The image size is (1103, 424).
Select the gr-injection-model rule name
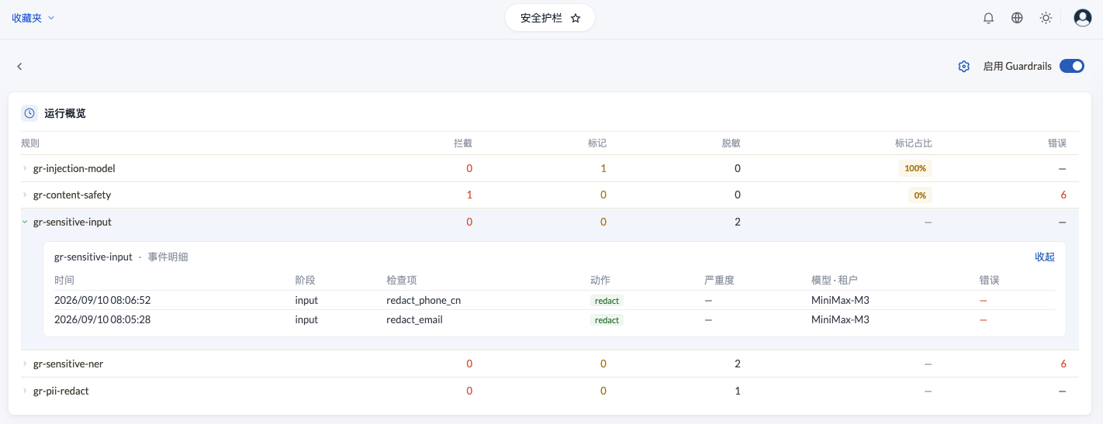click(74, 168)
